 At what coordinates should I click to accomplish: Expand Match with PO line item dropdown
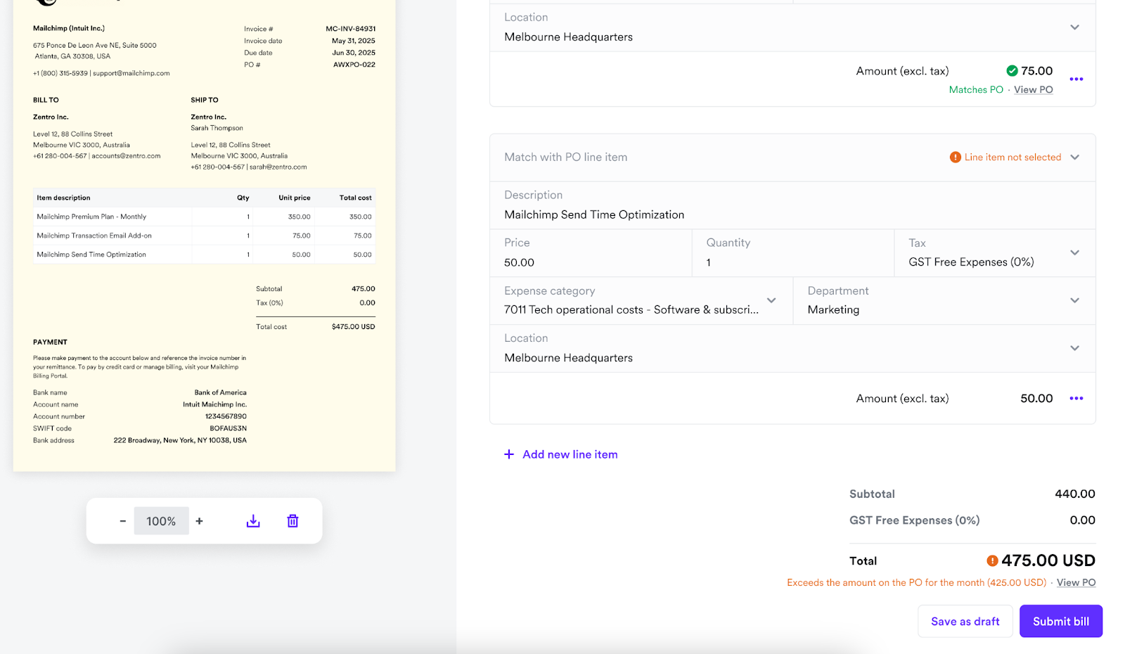click(1074, 158)
